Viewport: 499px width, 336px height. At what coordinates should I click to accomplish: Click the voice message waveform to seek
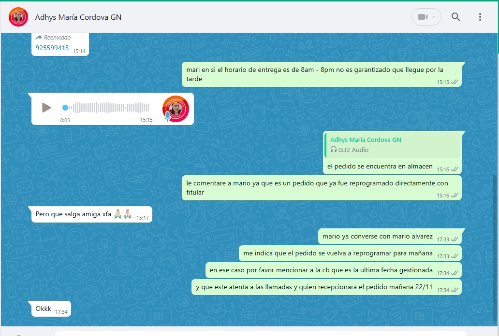111,108
